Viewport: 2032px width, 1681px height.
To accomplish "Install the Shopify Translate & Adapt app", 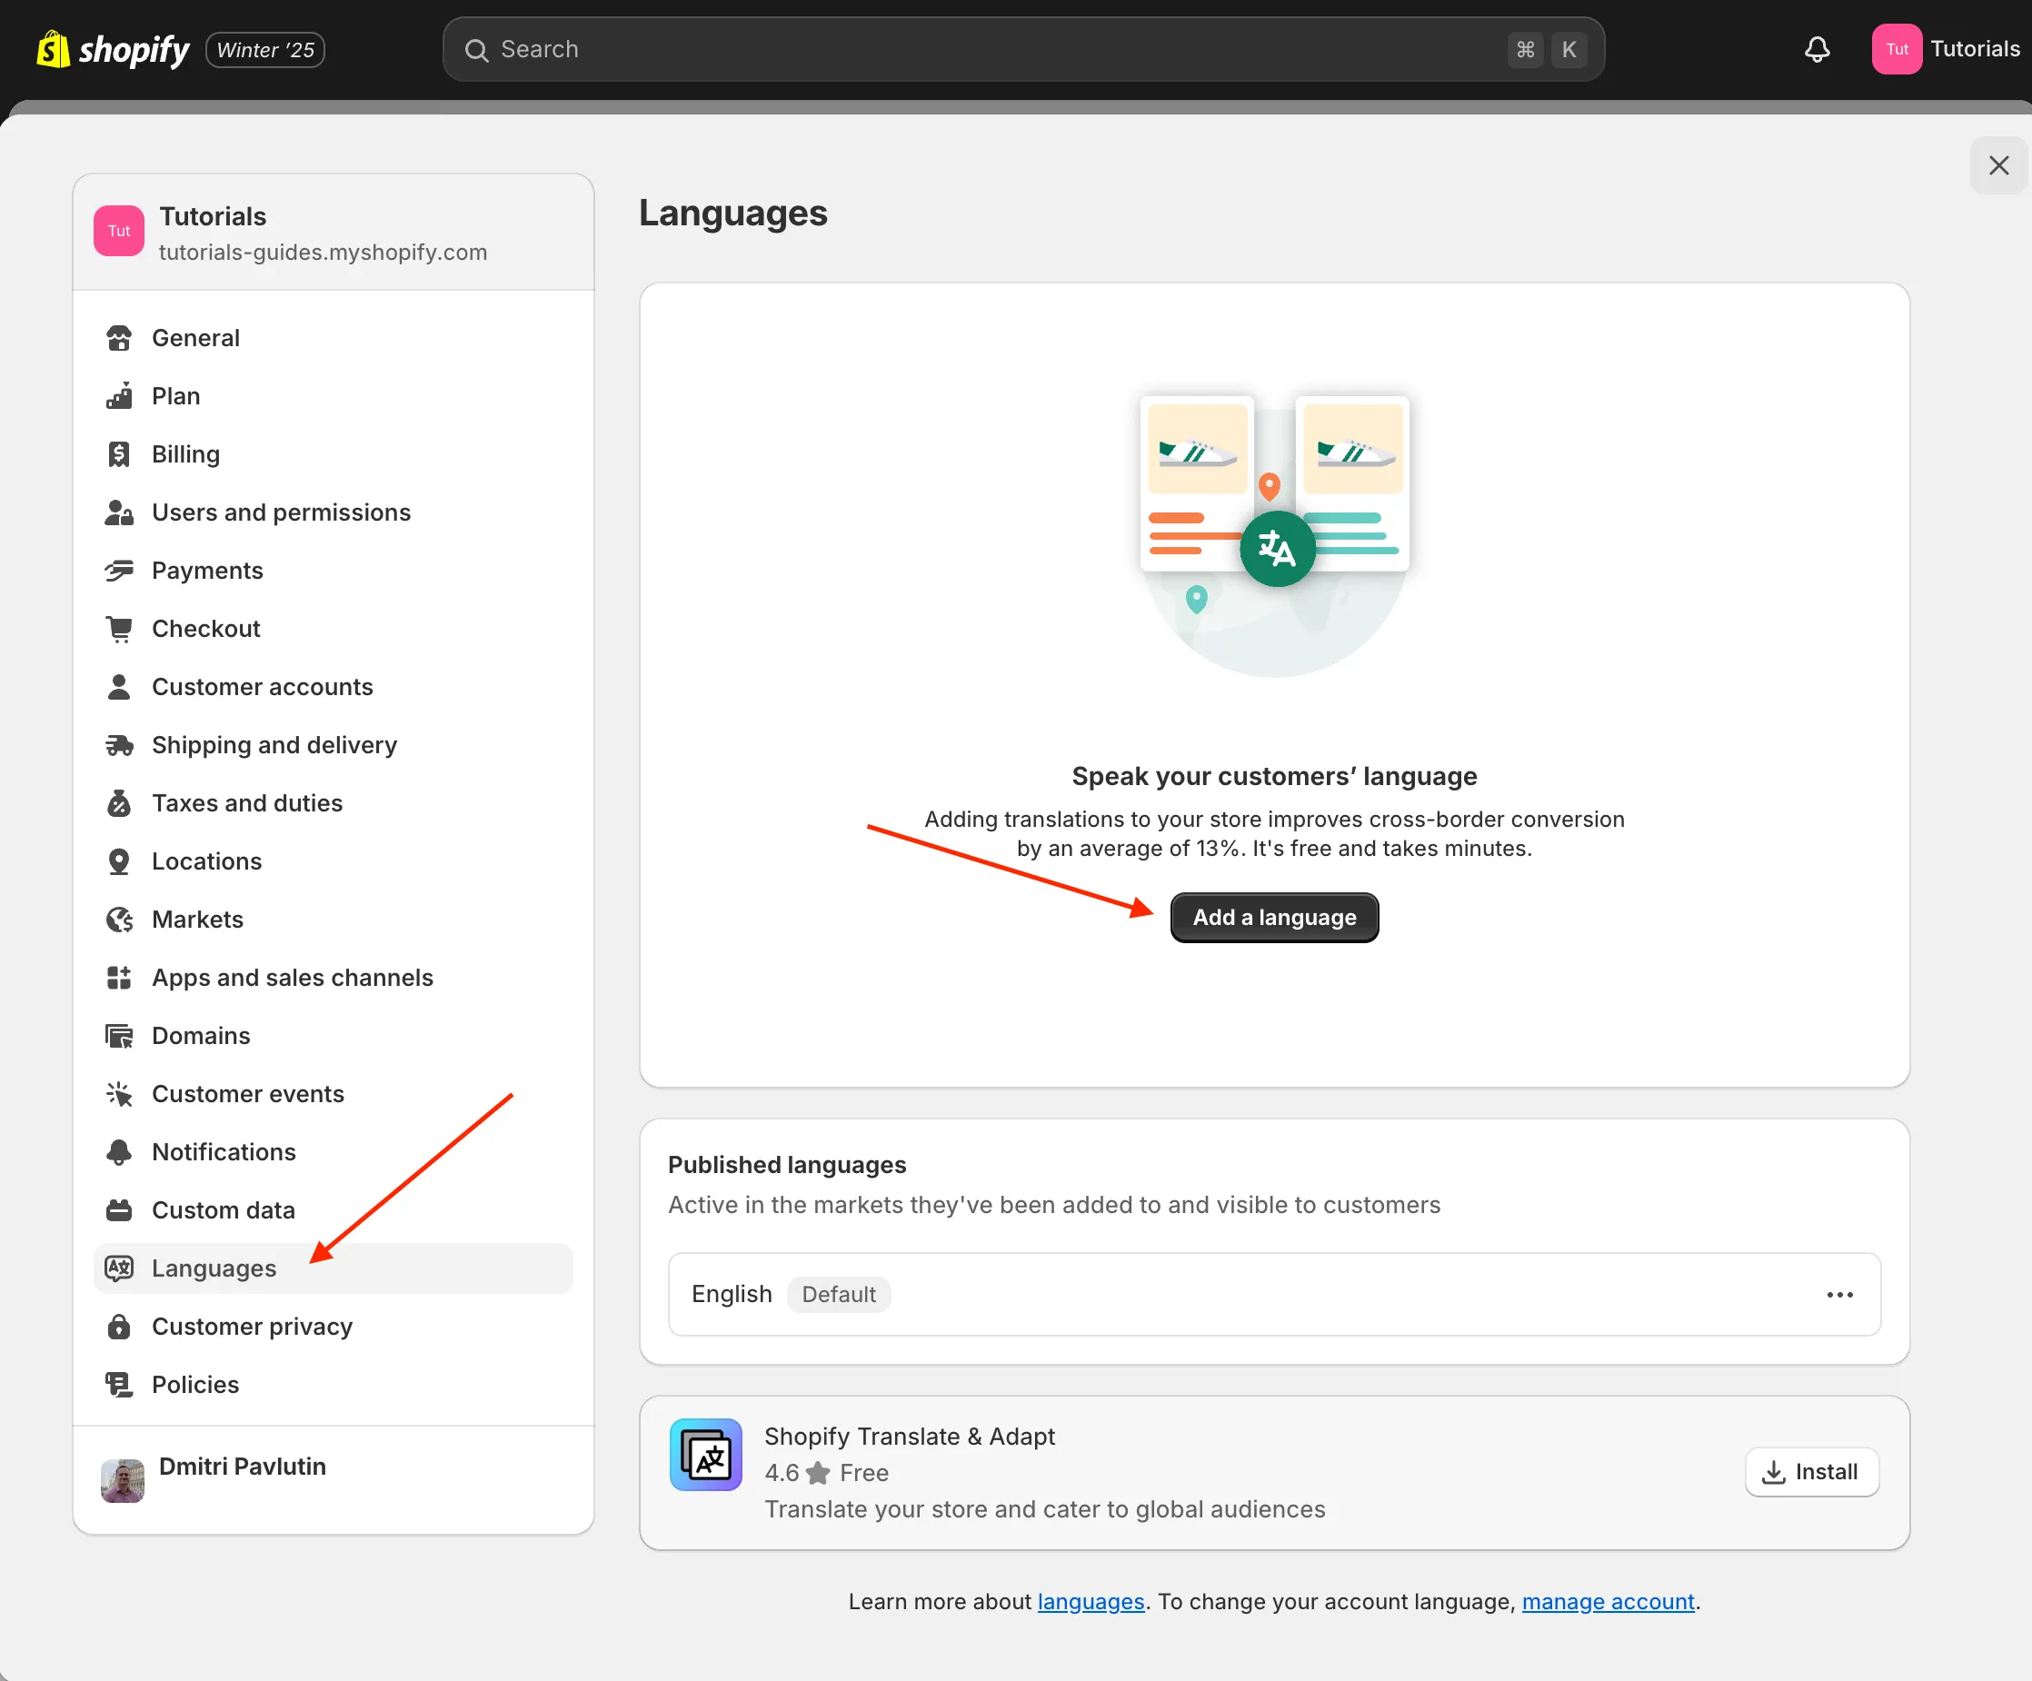I will 1810,1472.
